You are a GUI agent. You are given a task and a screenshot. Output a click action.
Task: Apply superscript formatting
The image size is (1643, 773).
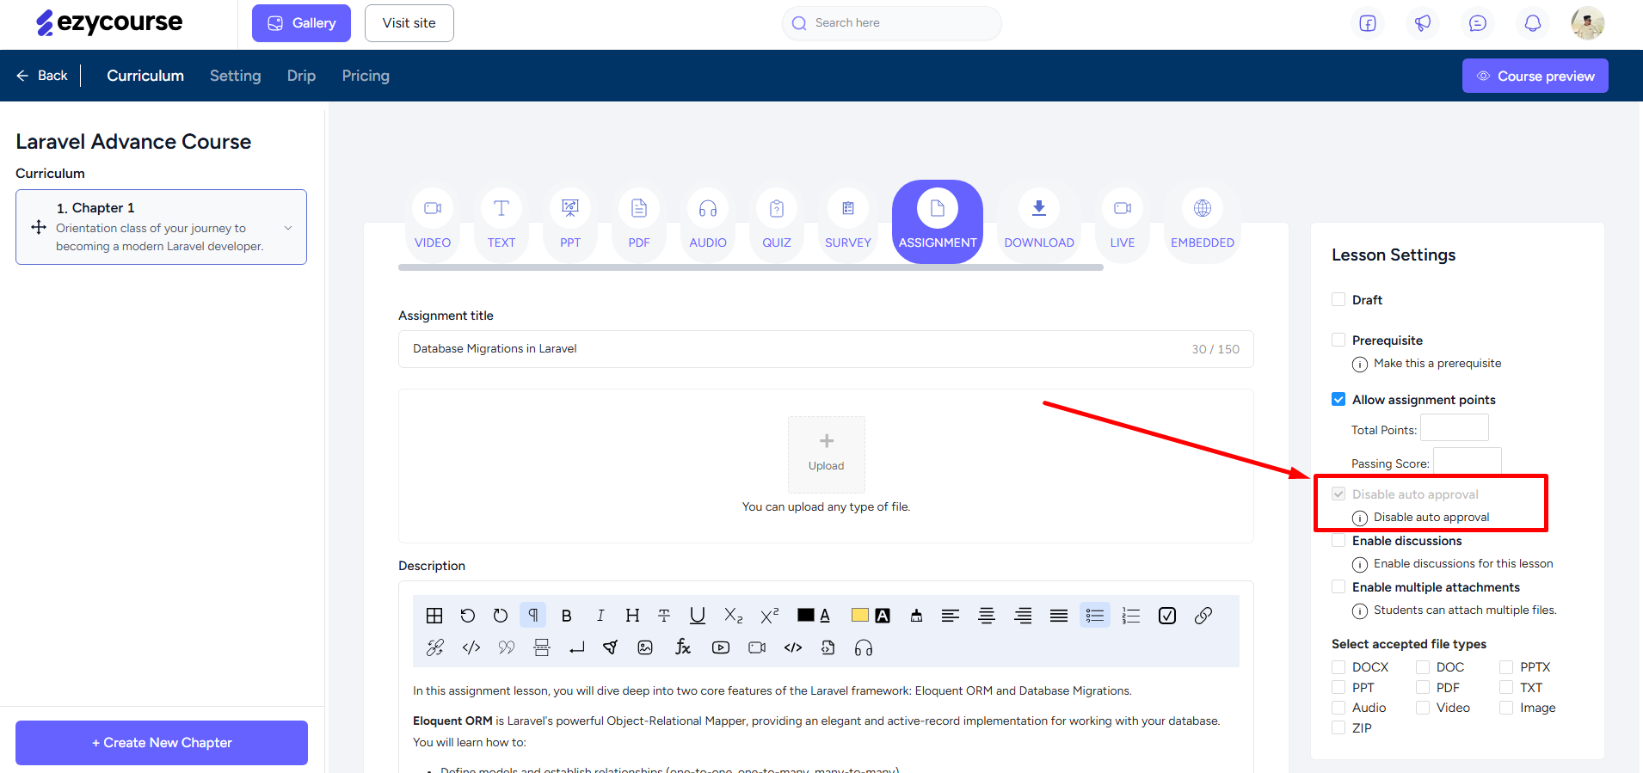[x=770, y=616]
